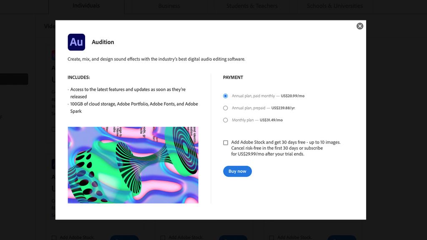427x240 pixels.
Task: Check Add Adobe Stock in the leftmost background card
Action: coord(53,237)
